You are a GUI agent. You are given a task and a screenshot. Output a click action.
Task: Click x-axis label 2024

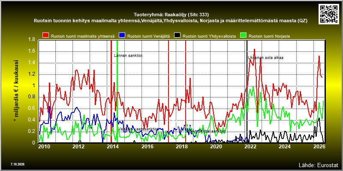point(285,146)
